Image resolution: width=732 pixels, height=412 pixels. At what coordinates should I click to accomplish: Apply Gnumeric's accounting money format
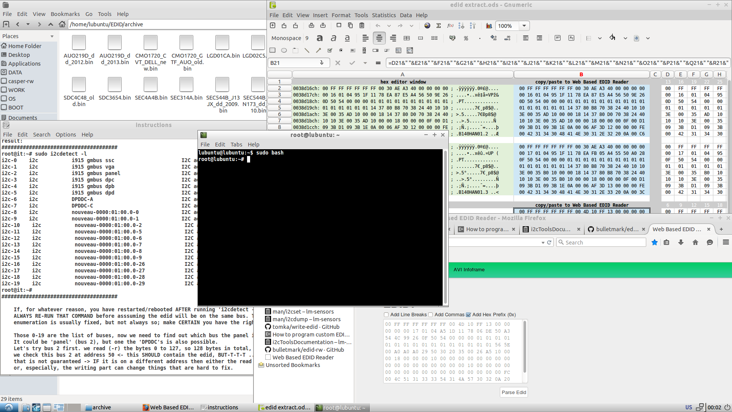452,38
